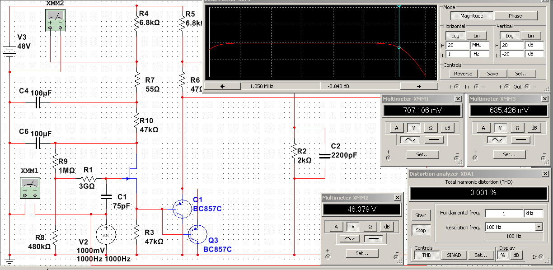Move Bode plotter cursor right with arrow
The image size is (553, 270).
coord(418,86)
